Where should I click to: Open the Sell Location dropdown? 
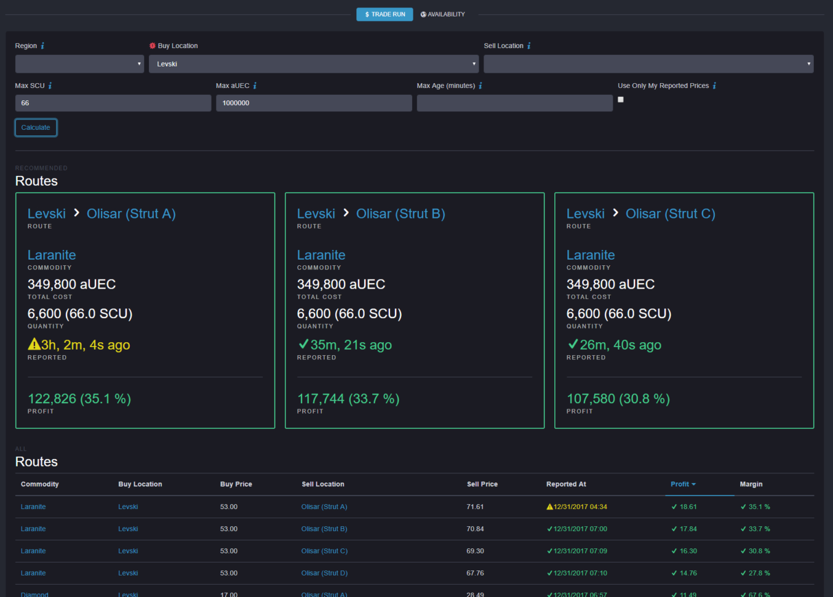tap(648, 63)
